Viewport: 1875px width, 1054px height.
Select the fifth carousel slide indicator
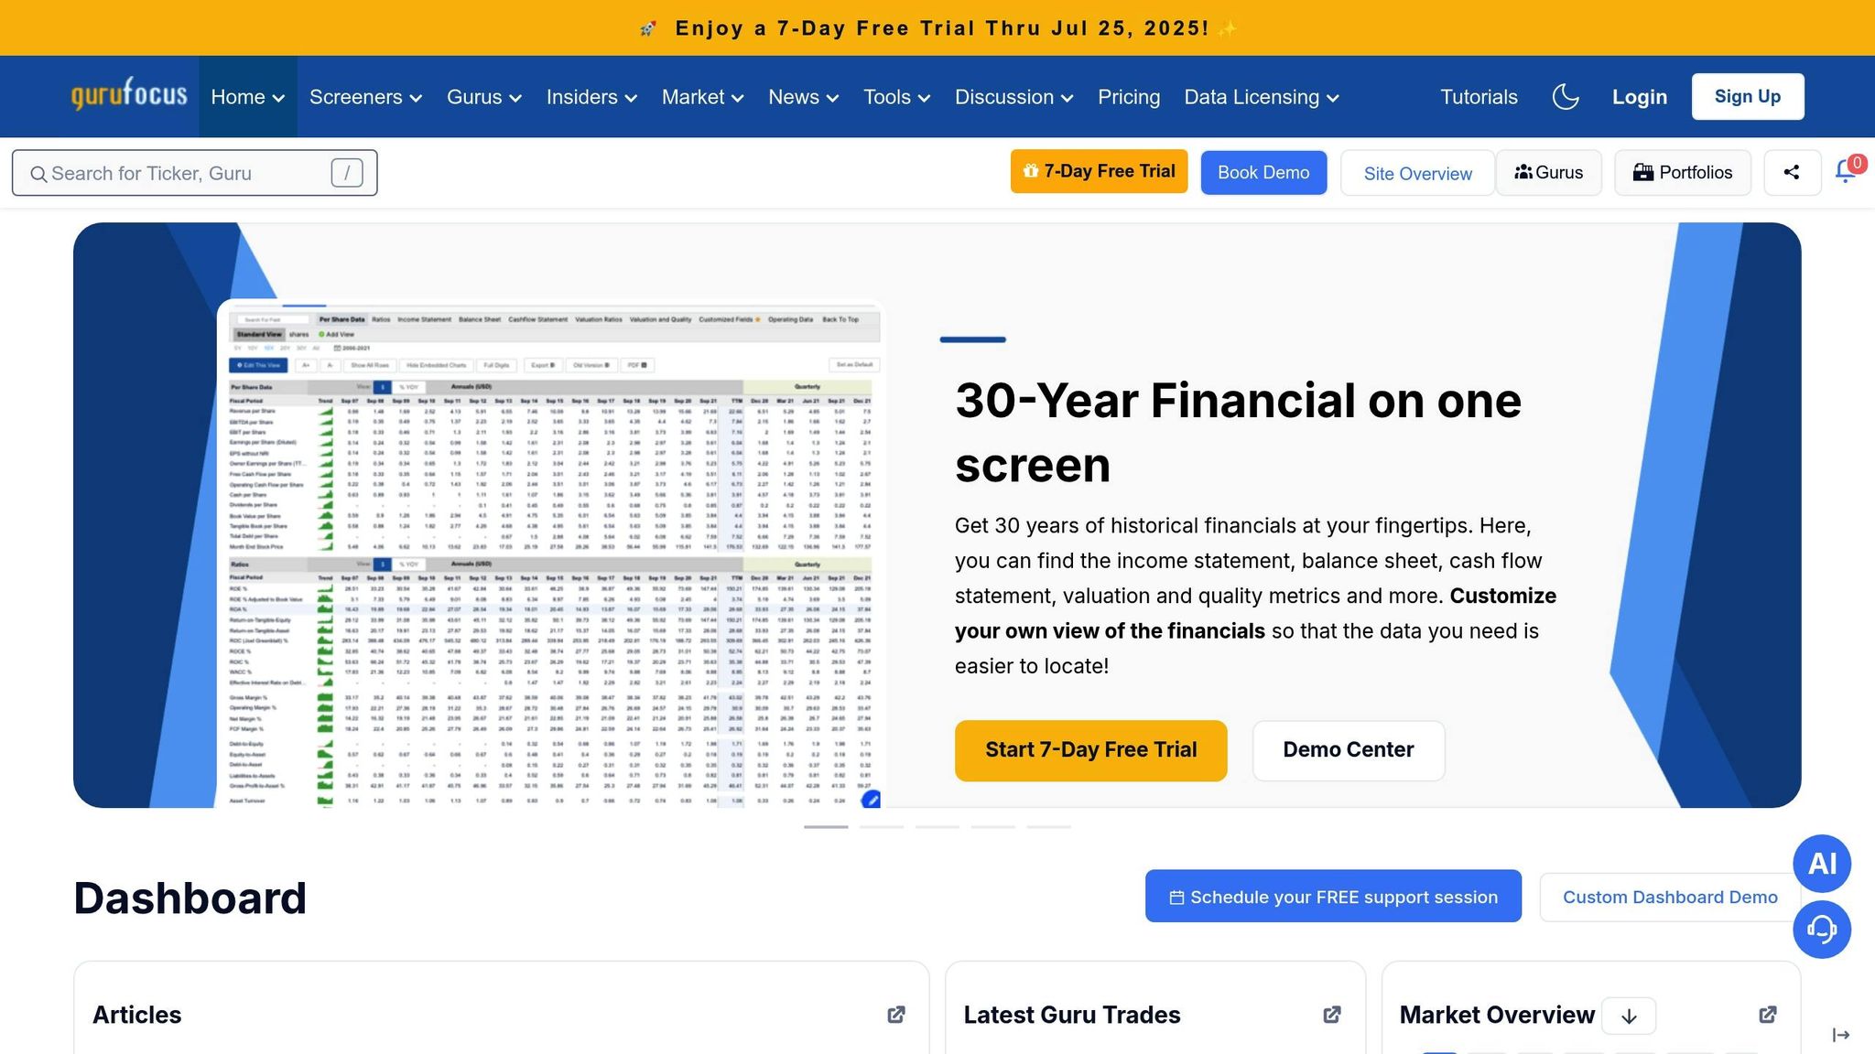point(1048,827)
